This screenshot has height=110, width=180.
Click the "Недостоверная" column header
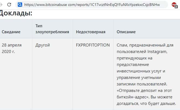click(x=91, y=32)
